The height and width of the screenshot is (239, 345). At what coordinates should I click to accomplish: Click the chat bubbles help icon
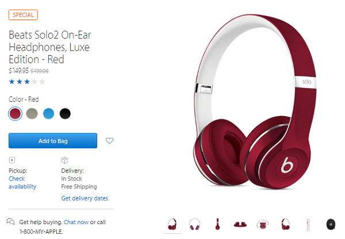coord(10,222)
